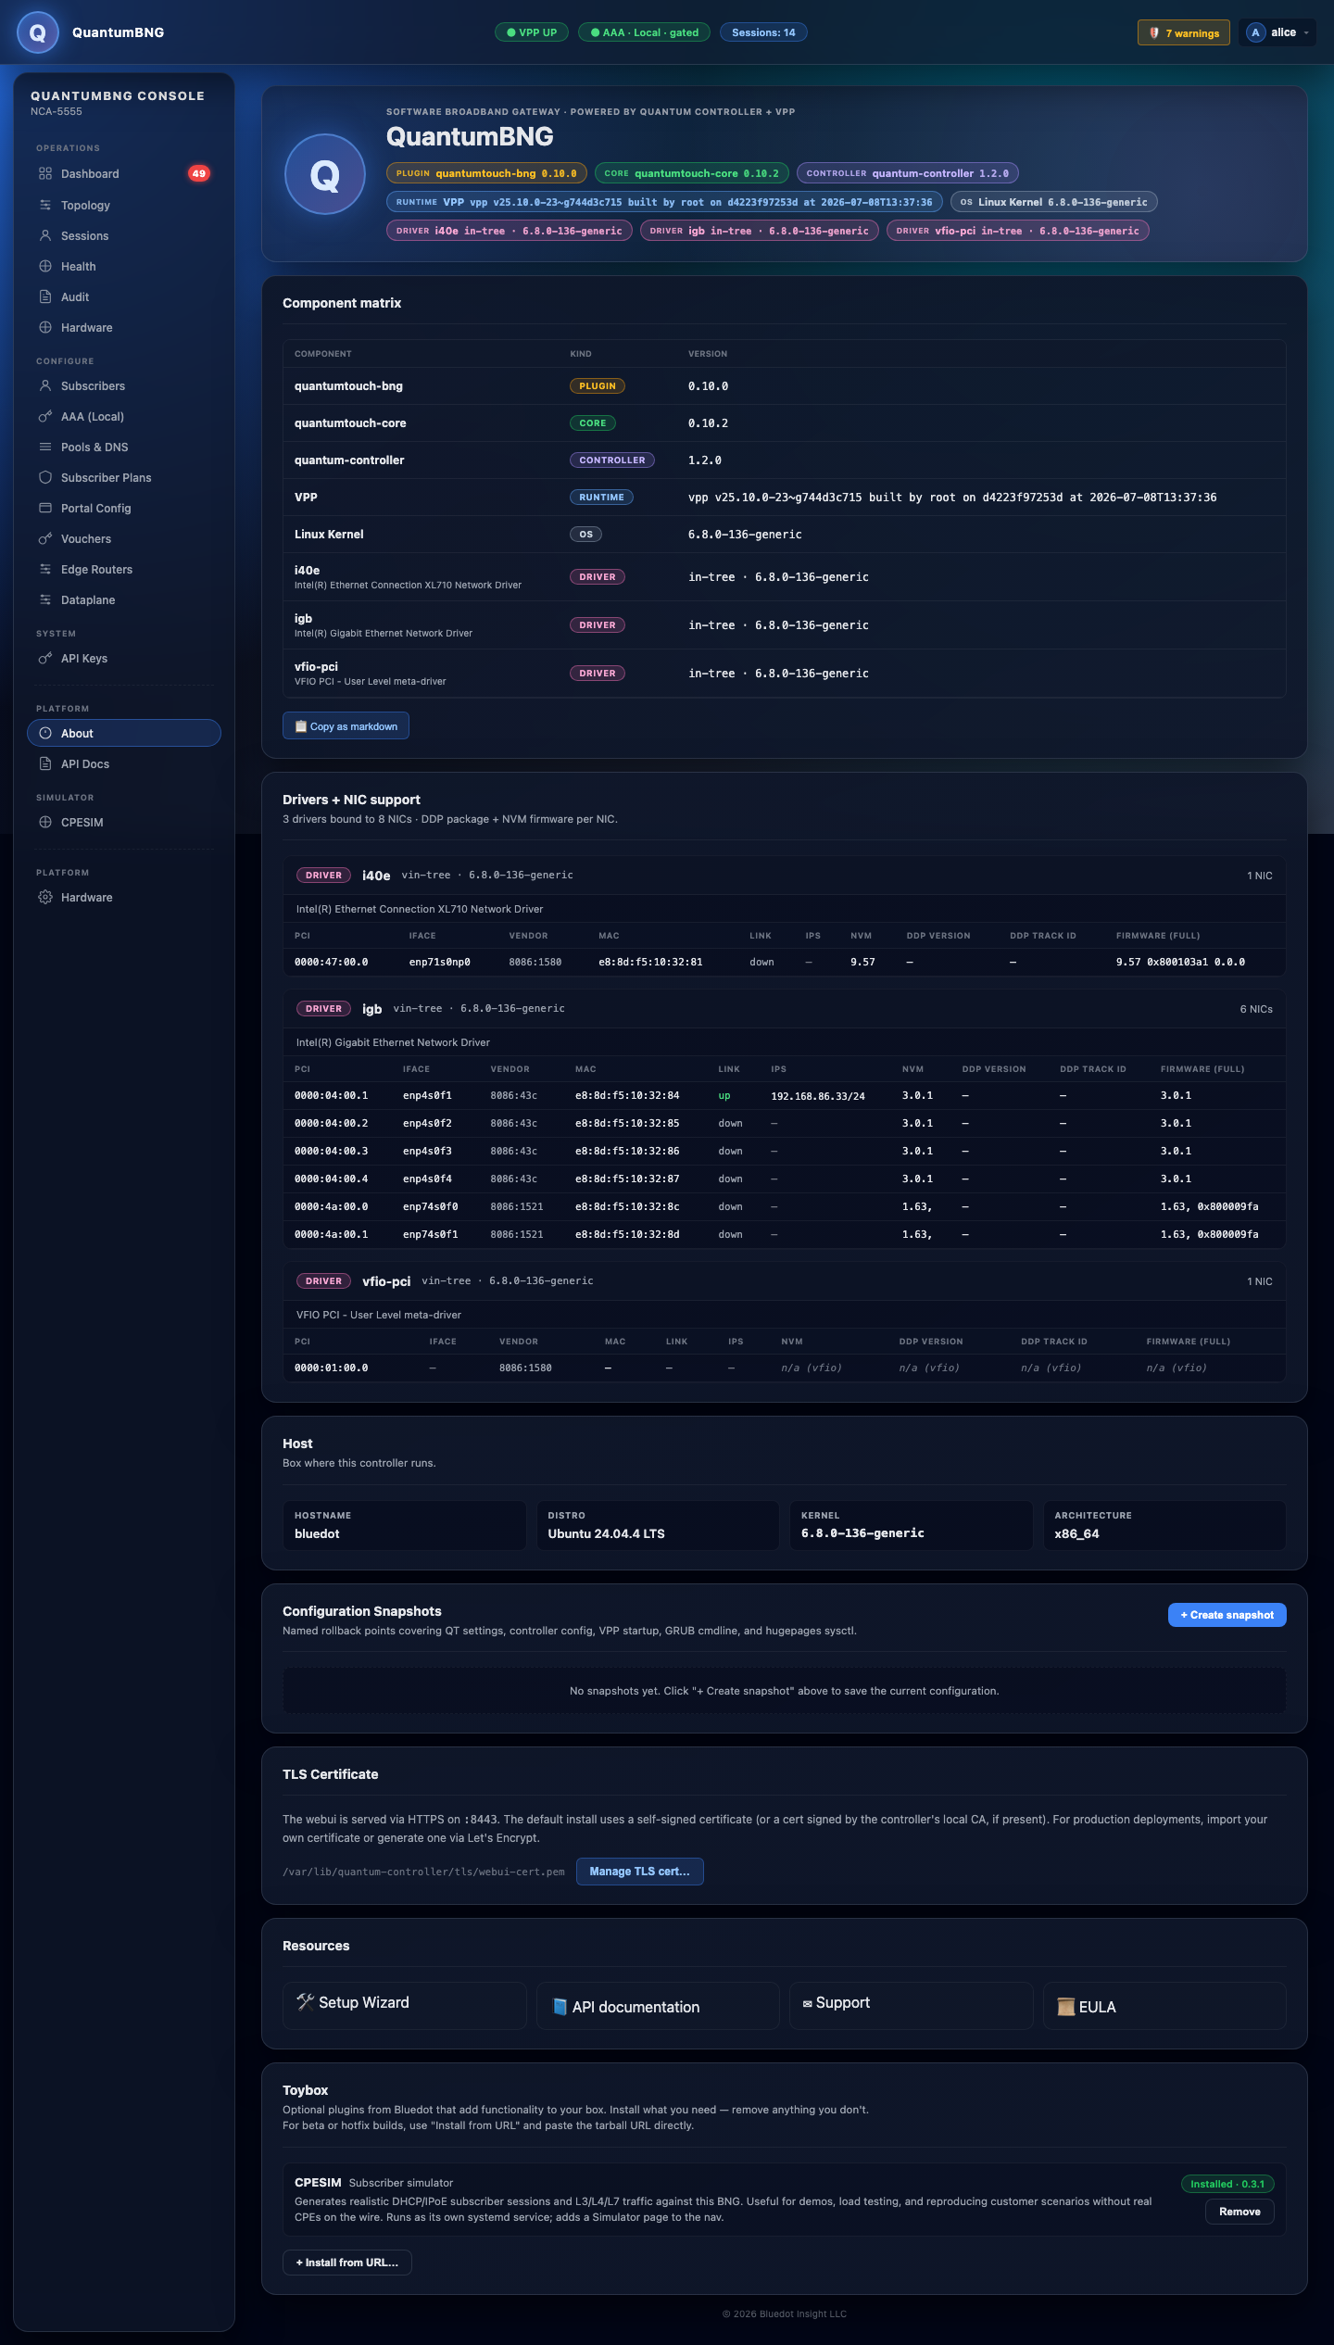Click the Sessions person icon

pyautogui.click(x=45, y=235)
